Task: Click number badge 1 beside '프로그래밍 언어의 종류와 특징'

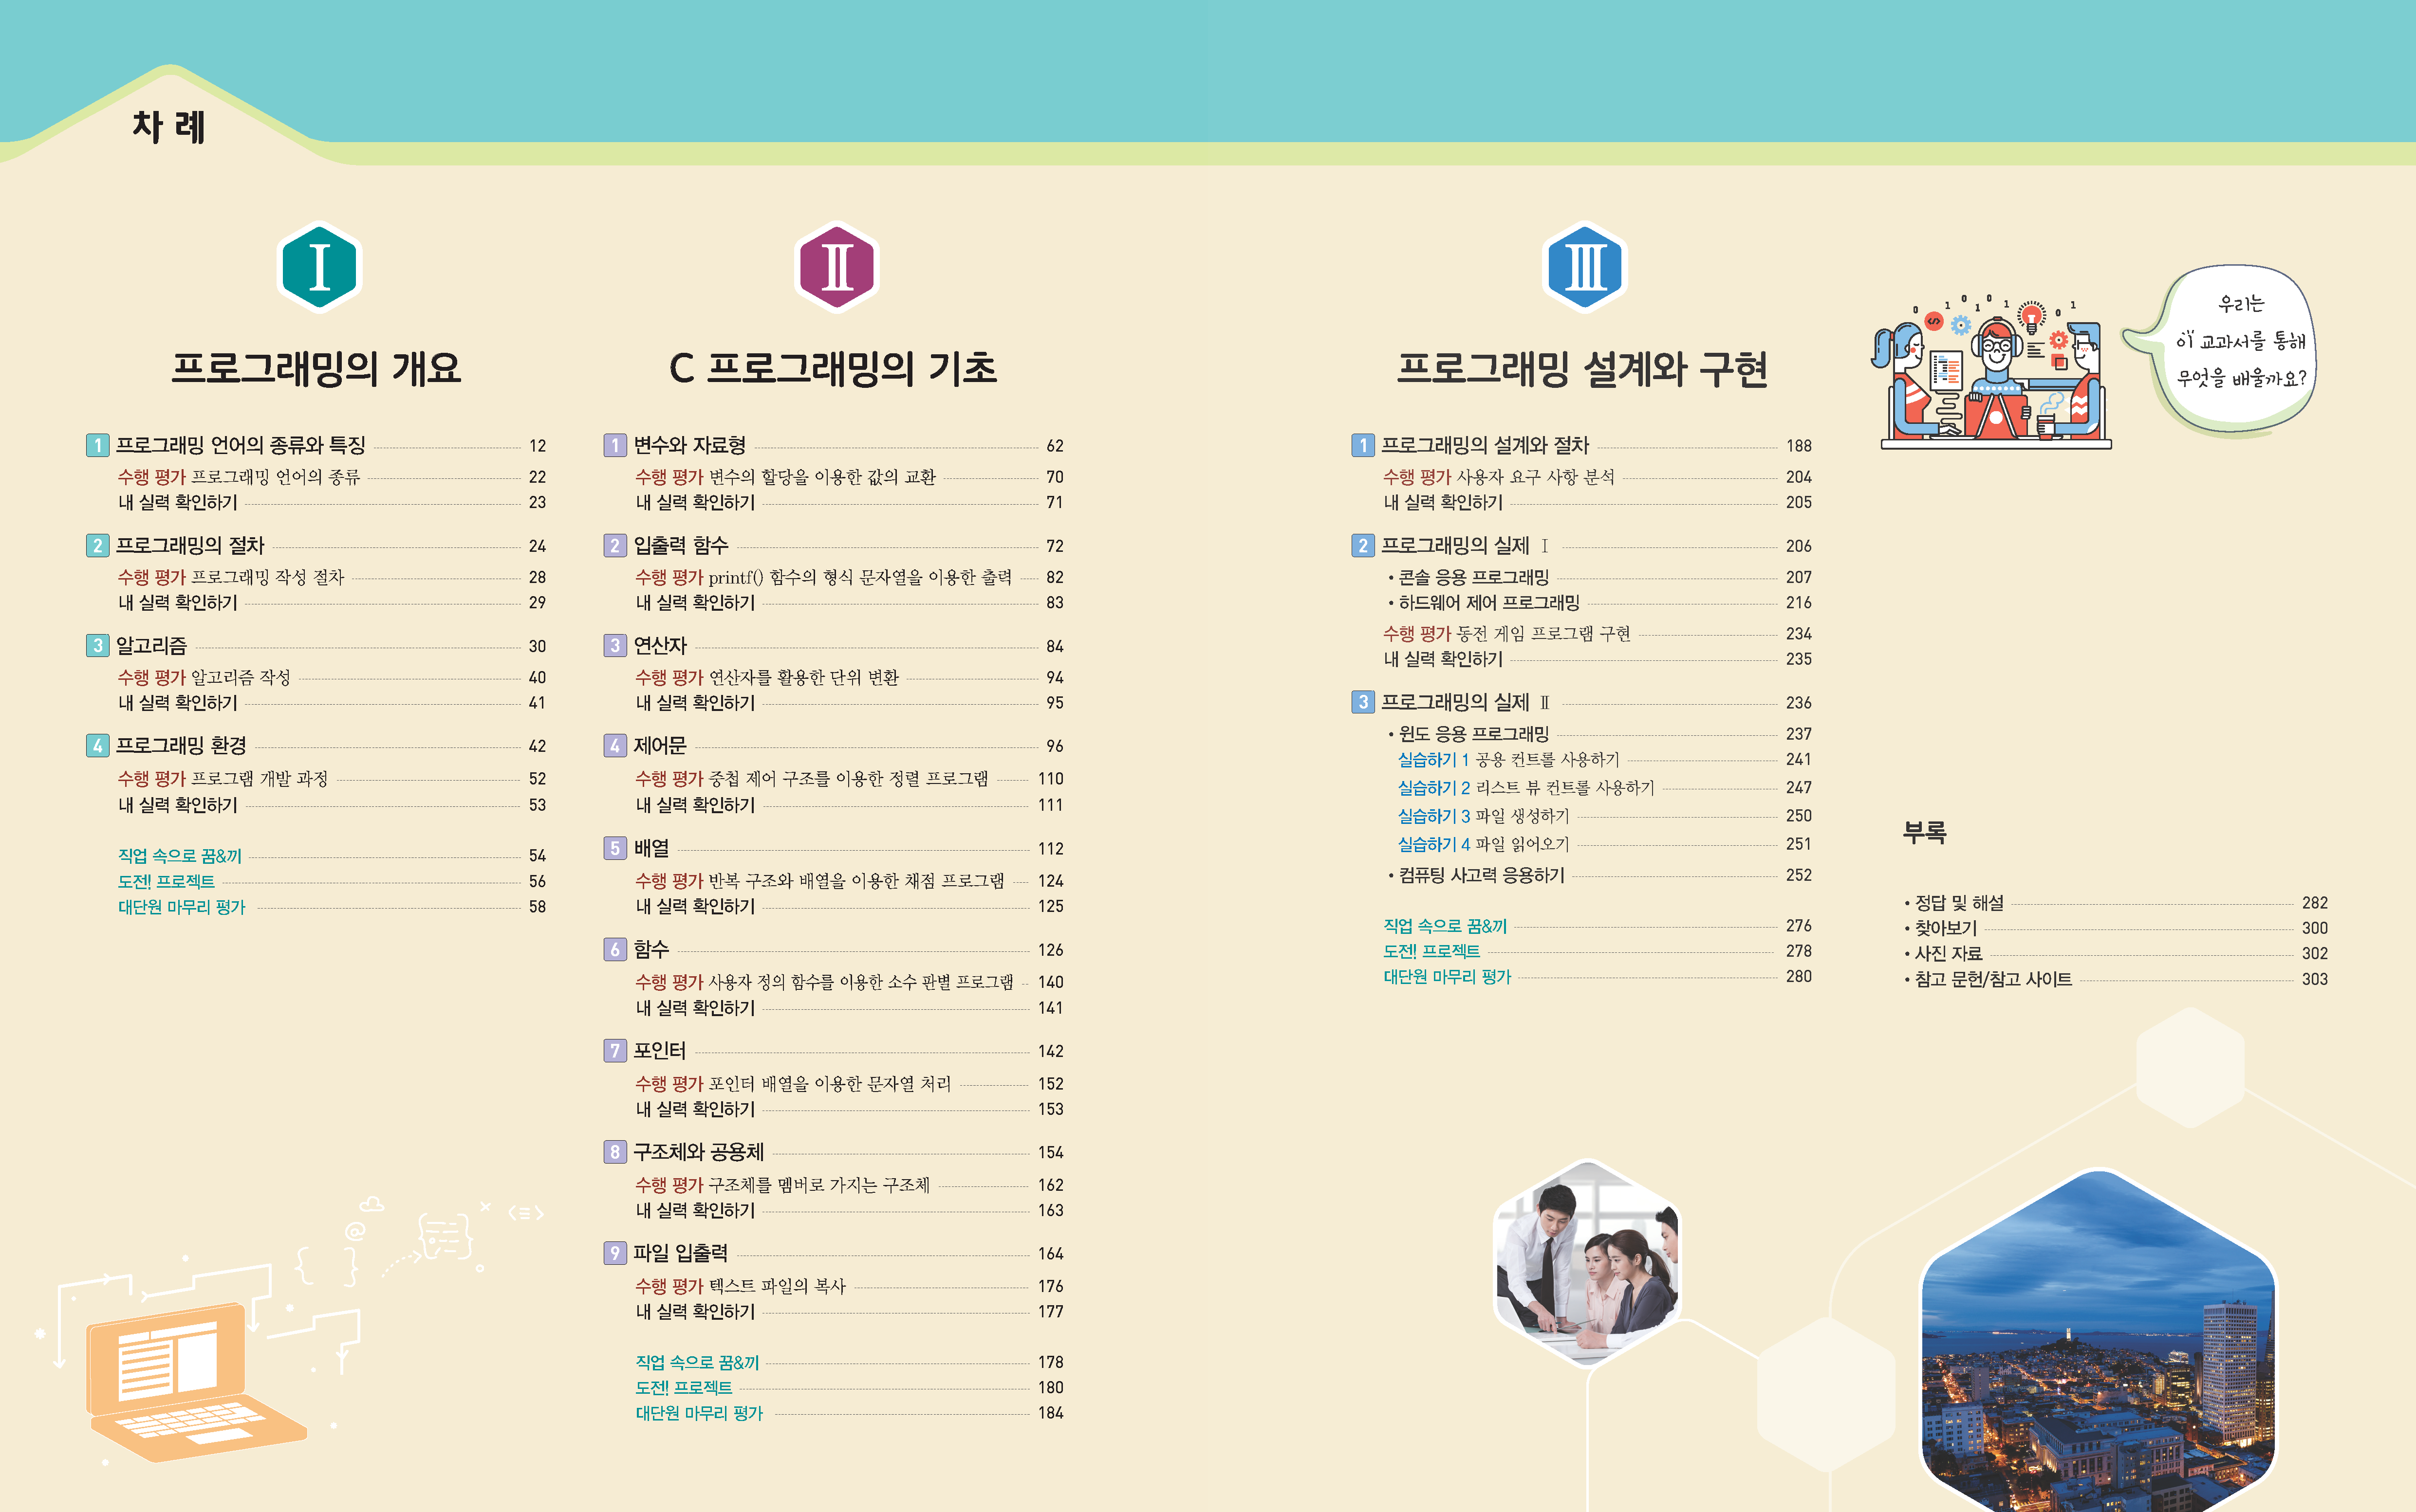Action: click(97, 445)
